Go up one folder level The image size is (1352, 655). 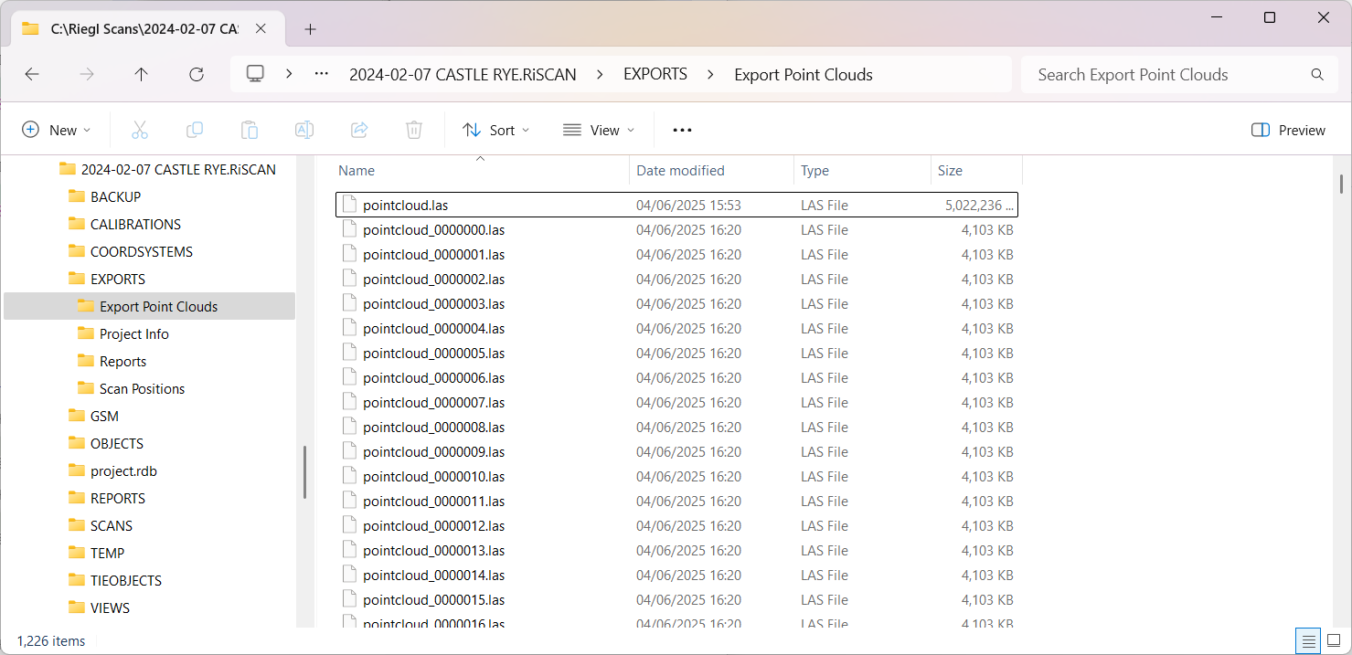coord(141,75)
